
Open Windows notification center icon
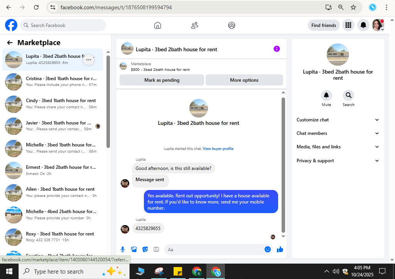coord(382,271)
